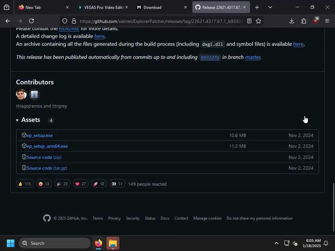The image size is (335, 251).
Task: Open ittrgrey contributor avatar
Action: pos(34,94)
